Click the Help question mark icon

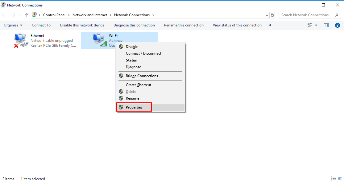tap(337, 25)
